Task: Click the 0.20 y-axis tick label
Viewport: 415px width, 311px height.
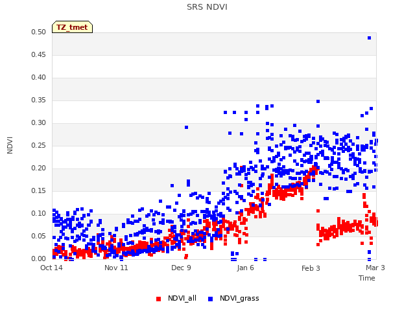Action: (x=39, y=168)
